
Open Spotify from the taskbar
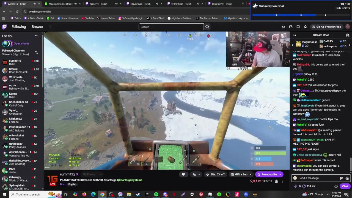click(x=156, y=194)
